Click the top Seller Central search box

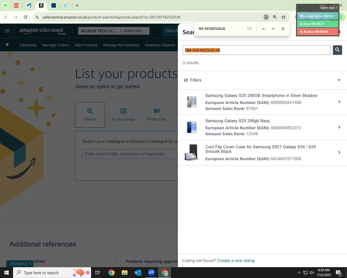[x=171, y=31]
